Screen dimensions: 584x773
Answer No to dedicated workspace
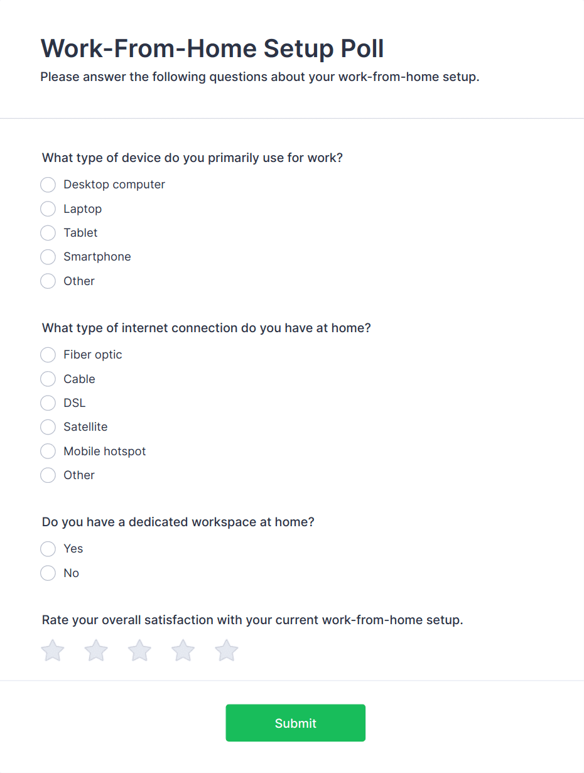(x=48, y=573)
